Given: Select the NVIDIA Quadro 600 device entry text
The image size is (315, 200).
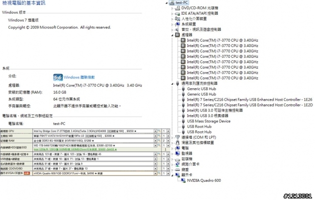Looking at the screenshot, I should [x=204, y=180].
